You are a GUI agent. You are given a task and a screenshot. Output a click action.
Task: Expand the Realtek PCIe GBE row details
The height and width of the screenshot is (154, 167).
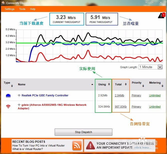pos(19,95)
